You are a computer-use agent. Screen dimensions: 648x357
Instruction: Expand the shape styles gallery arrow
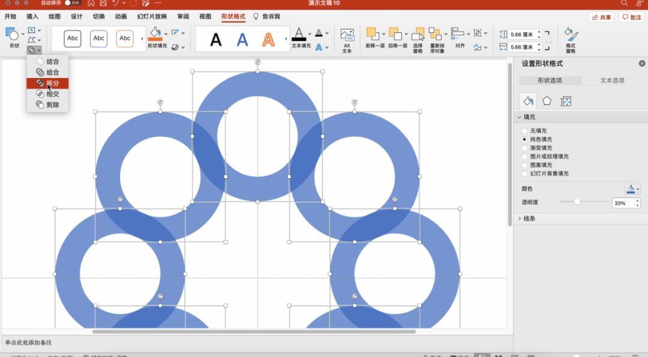click(x=142, y=39)
